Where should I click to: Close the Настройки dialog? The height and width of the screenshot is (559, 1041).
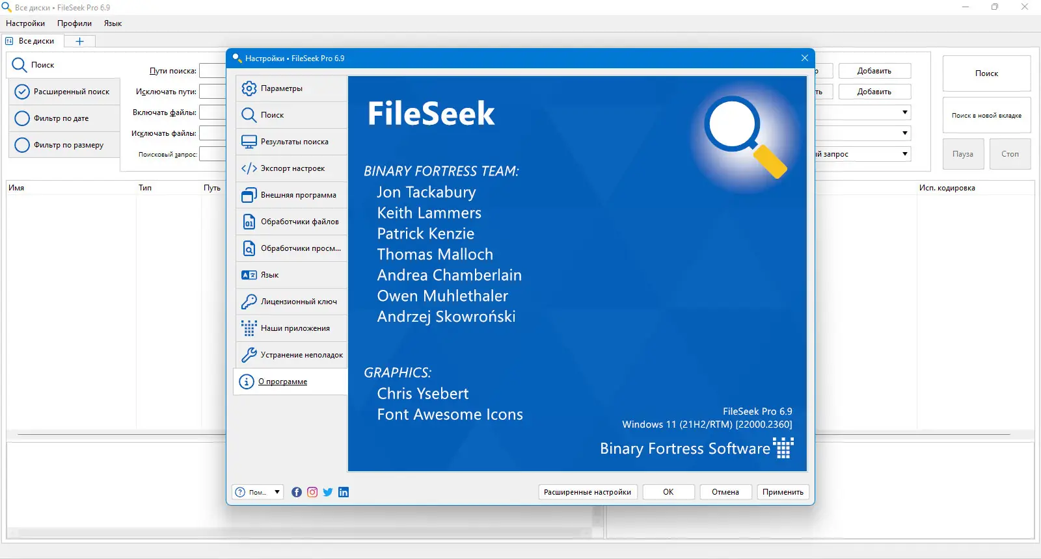pos(805,58)
